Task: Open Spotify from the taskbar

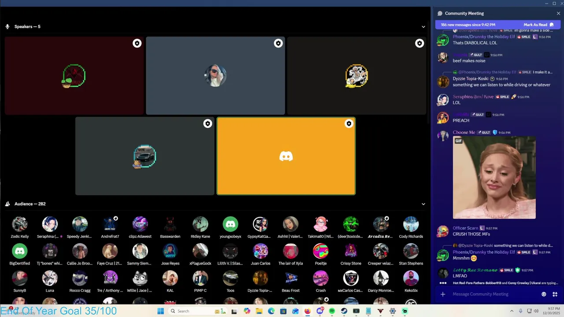Action: [x=332, y=311]
